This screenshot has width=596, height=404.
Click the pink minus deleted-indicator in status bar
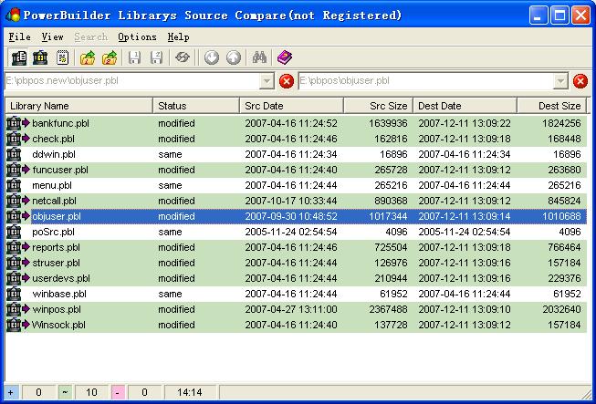(x=117, y=392)
